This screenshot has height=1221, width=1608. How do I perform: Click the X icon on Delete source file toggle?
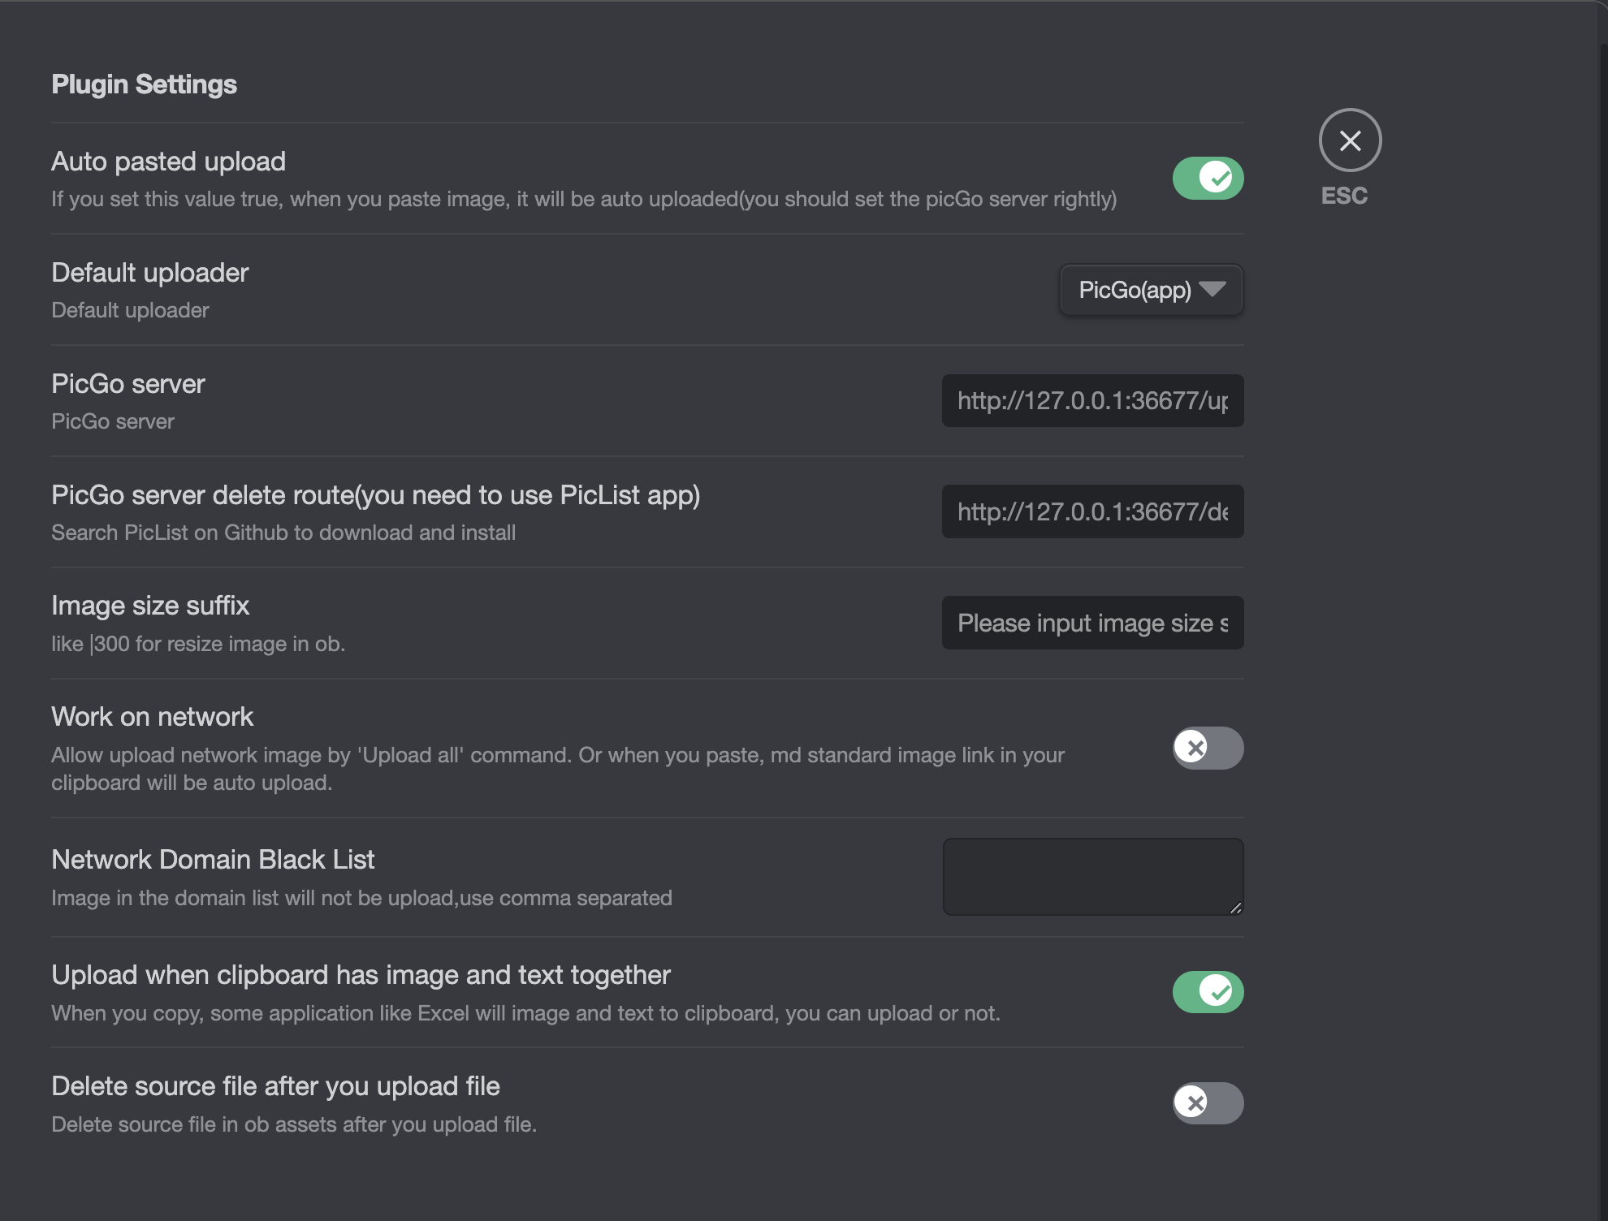pos(1194,1102)
